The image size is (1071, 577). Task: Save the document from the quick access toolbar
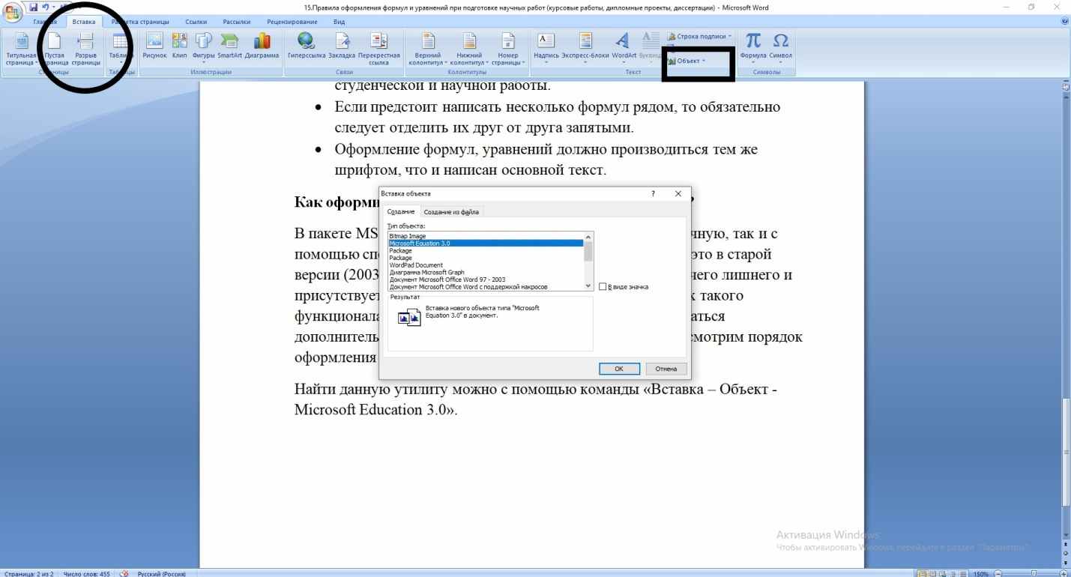tap(32, 7)
